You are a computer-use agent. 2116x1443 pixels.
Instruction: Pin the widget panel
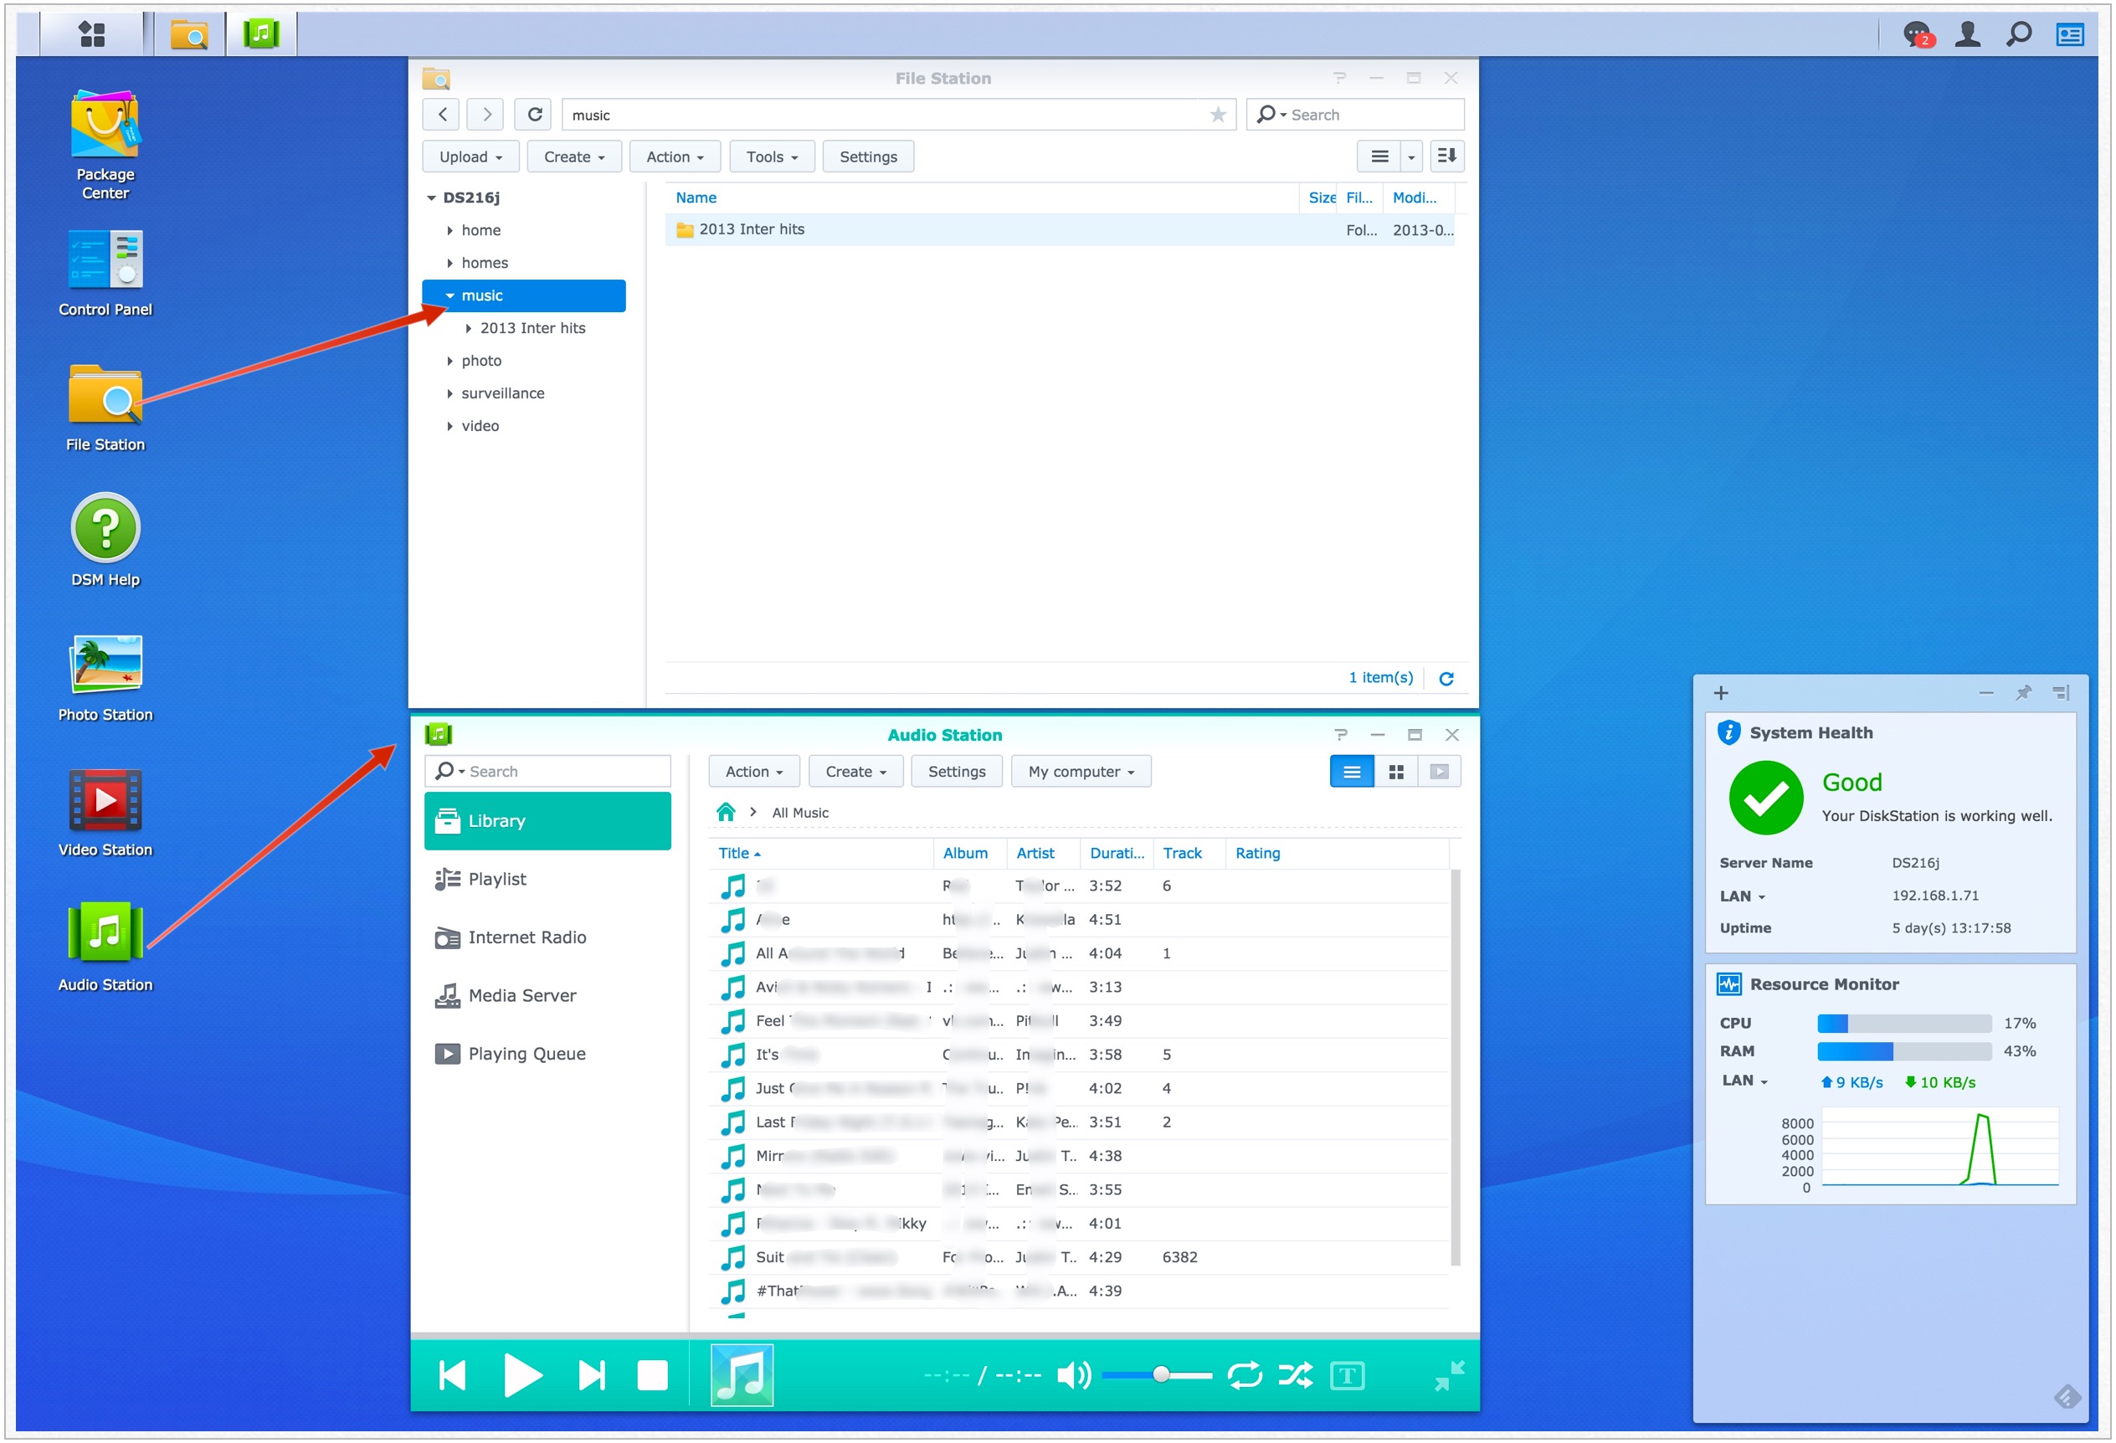pyautogui.click(x=2023, y=693)
